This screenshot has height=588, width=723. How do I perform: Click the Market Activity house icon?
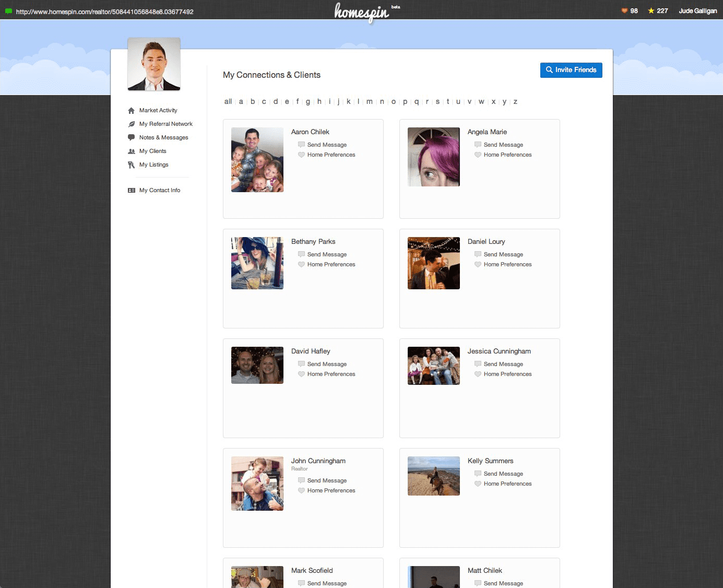coord(132,111)
